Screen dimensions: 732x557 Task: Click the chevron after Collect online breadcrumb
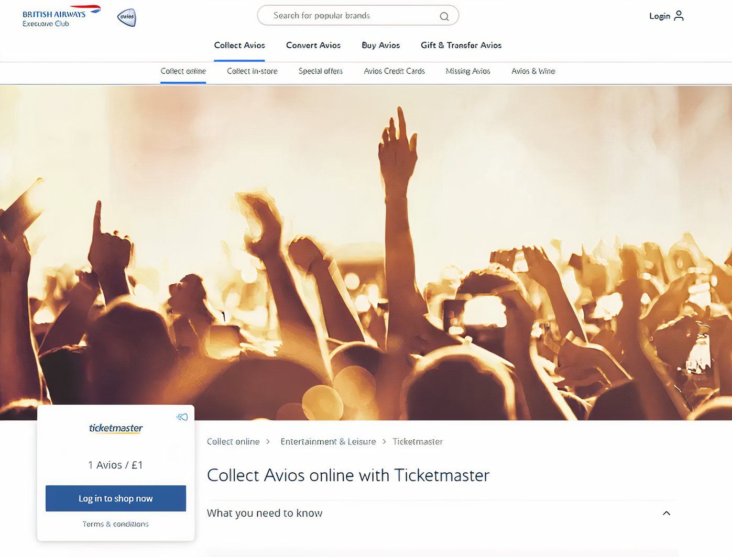(268, 442)
